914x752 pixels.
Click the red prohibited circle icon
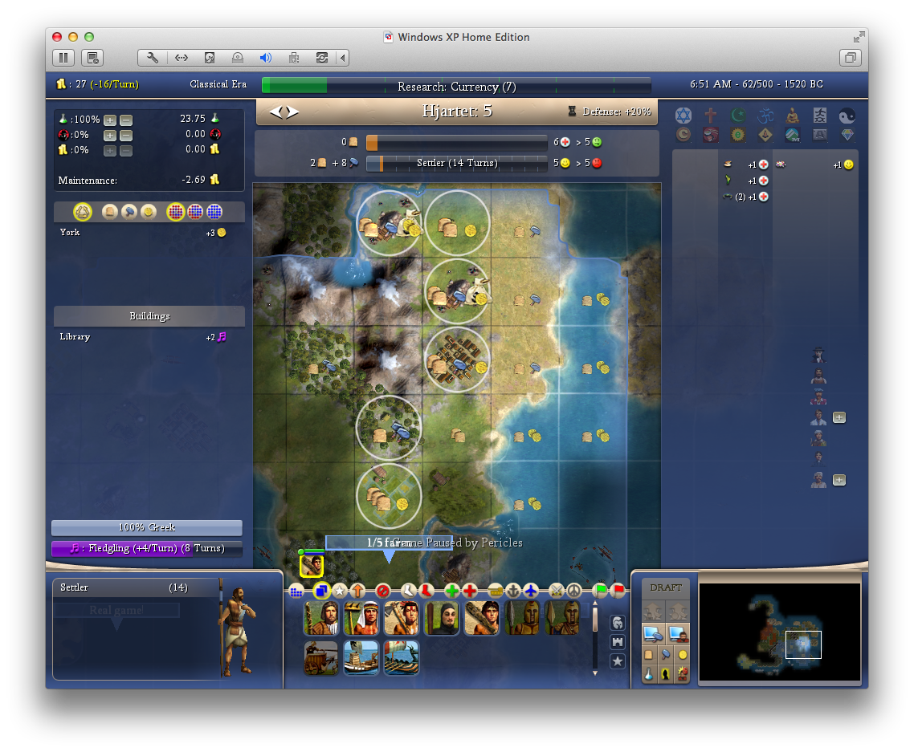pyautogui.click(x=382, y=591)
